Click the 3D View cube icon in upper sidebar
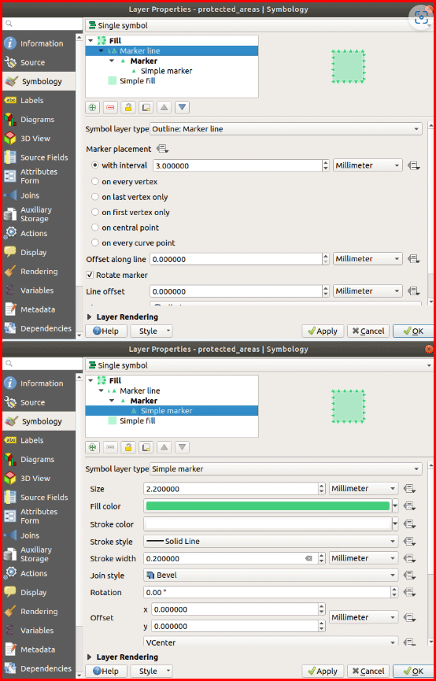 9,139
